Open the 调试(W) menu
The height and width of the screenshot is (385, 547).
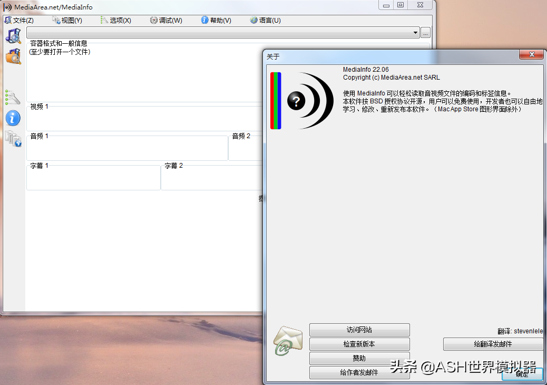pos(166,20)
